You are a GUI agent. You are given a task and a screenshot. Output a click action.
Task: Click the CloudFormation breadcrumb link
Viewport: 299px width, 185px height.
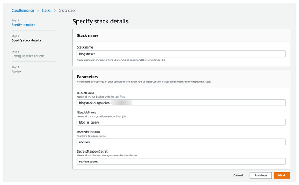coord(22,10)
